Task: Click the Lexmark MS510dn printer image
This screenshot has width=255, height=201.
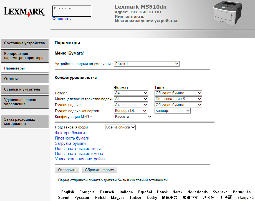Action: (228, 13)
